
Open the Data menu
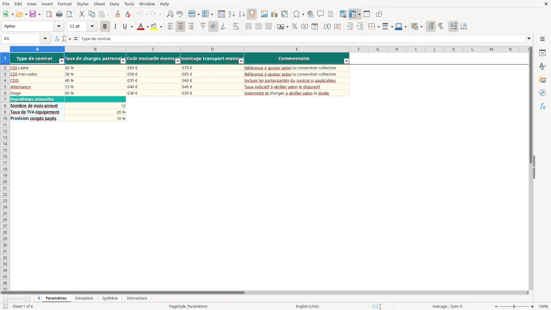[x=114, y=4]
